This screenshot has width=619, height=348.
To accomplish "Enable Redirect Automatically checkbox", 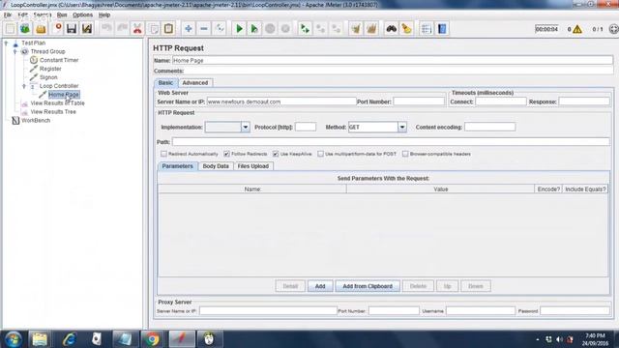I will [163, 154].
